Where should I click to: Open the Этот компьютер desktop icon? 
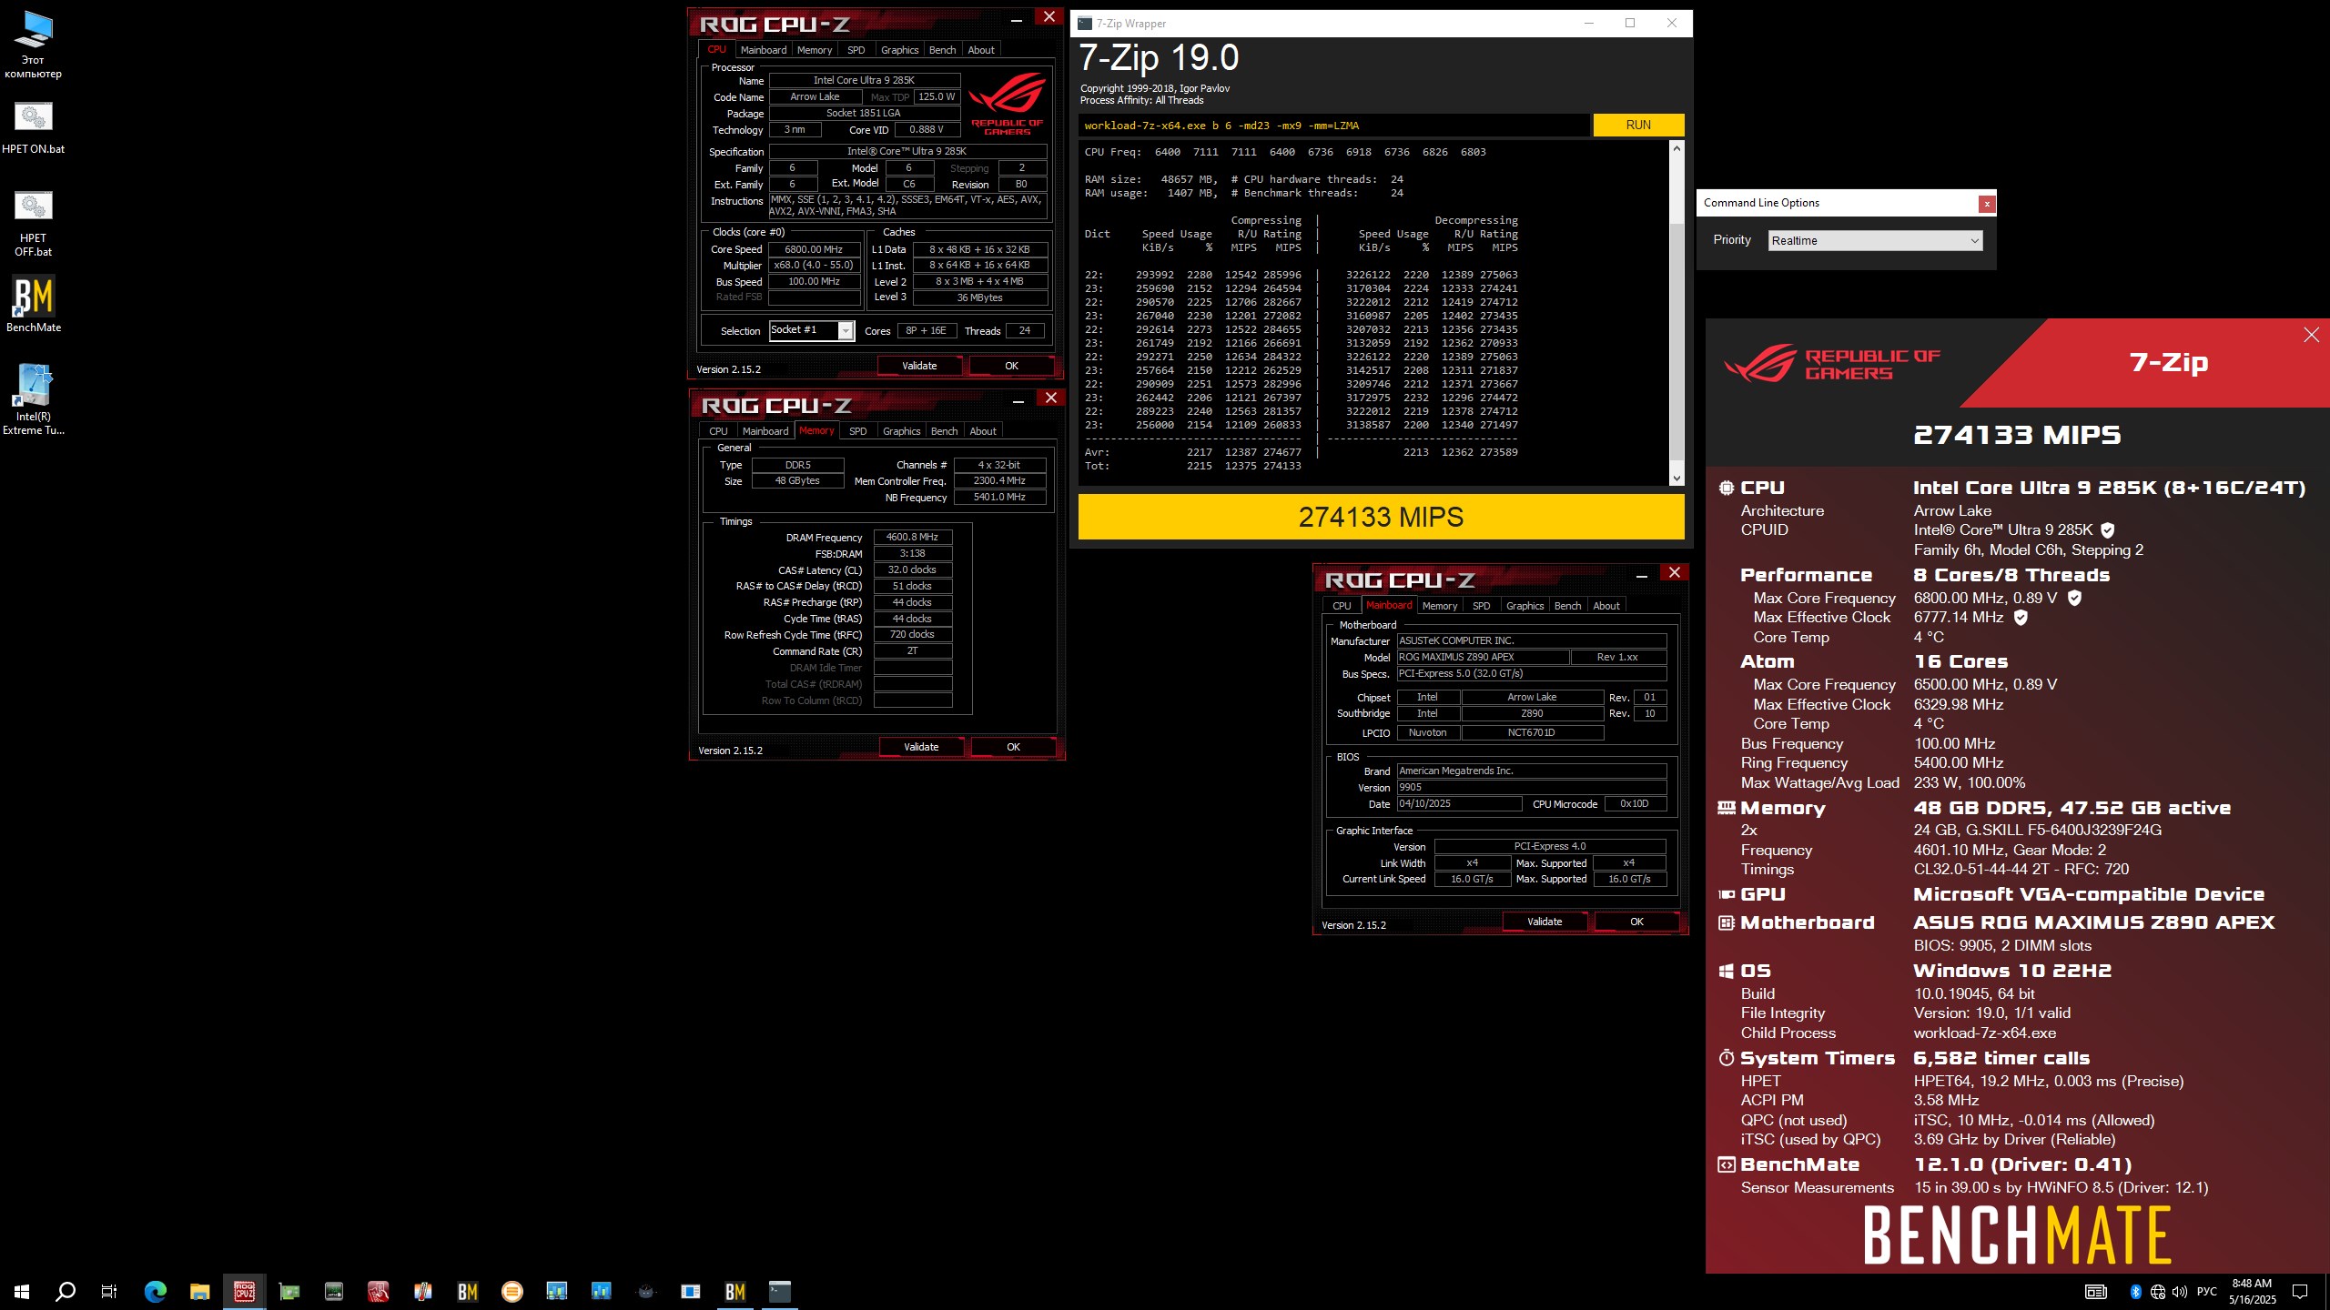(x=33, y=44)
